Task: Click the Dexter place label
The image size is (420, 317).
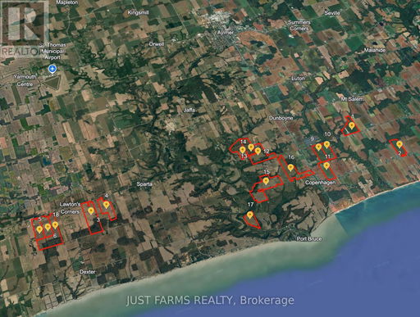Action: pyautogui.click(x=88, y=272)
